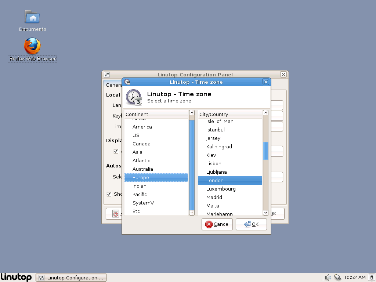The image size is (376, 282).
Task: Select Europe in the Continent list
Action: pos(156,177)
